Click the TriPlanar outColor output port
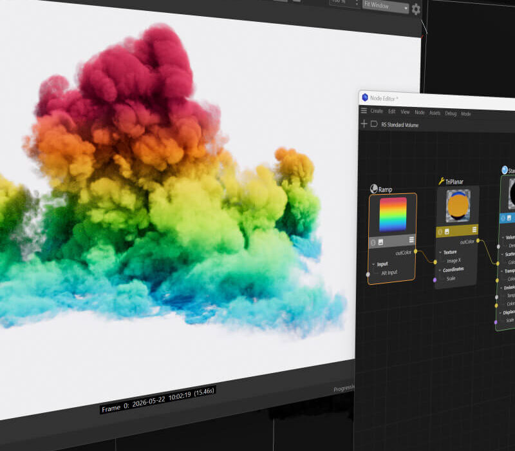Screen dimensions: 515x451 point(478,240)
